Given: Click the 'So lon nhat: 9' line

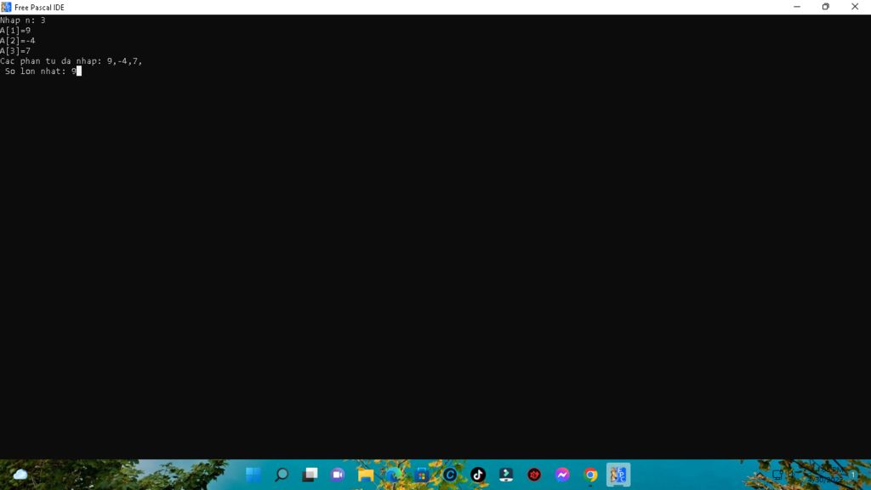Looking at the screenshot, I should [x=41, y=71].
